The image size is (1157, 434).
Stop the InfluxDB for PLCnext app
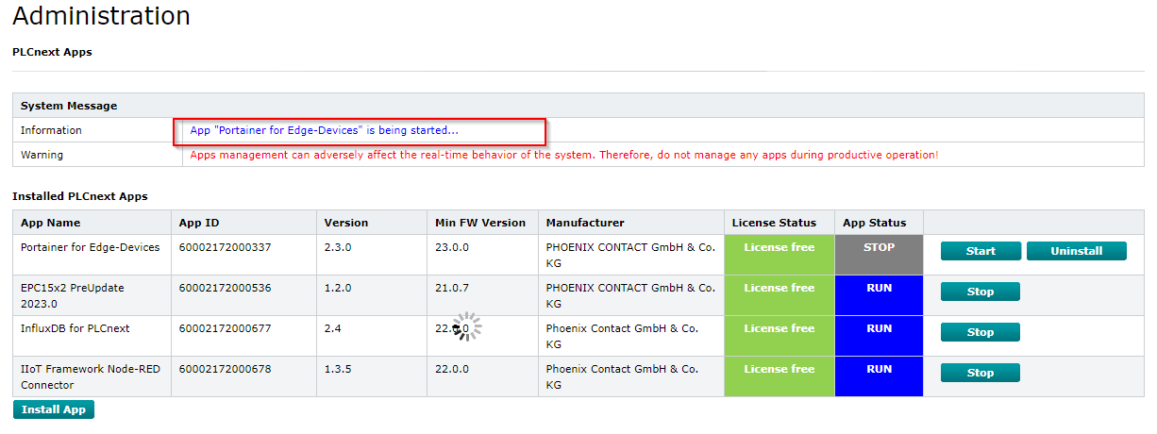[x=981, y=332]
